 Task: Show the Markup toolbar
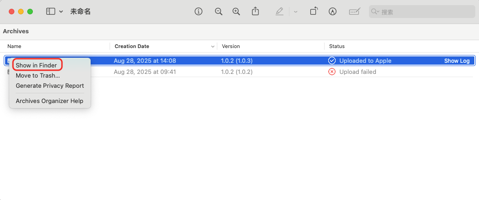pos(332,12)
